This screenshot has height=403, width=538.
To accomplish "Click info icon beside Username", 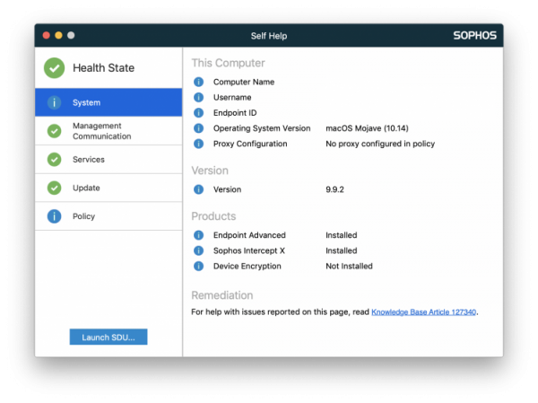I will (x=199, y=97).
